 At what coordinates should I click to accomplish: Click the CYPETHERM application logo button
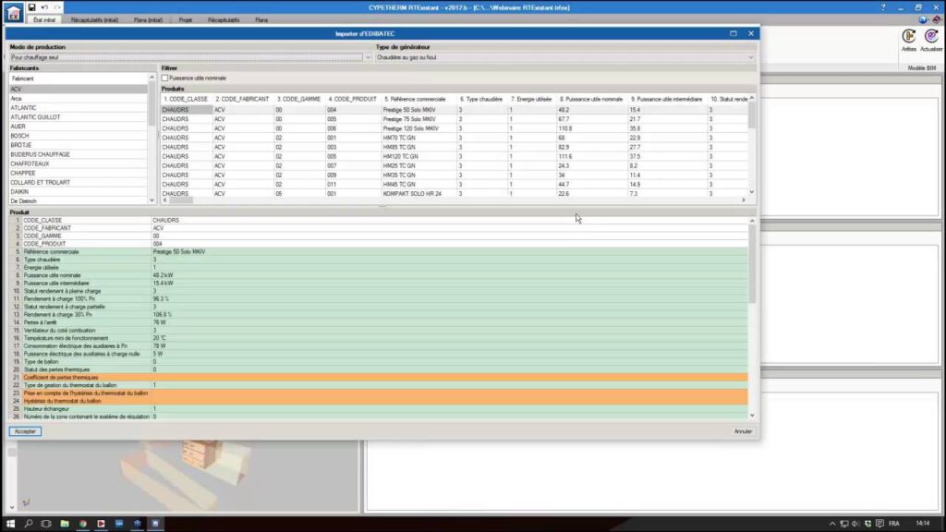click(x=13, y=12)
